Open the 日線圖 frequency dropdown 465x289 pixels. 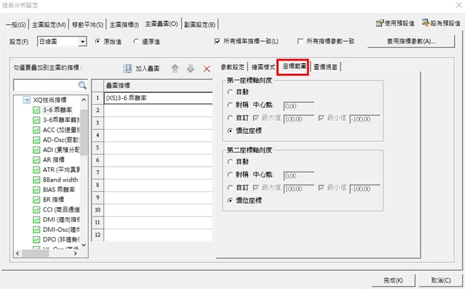[83, 42]
